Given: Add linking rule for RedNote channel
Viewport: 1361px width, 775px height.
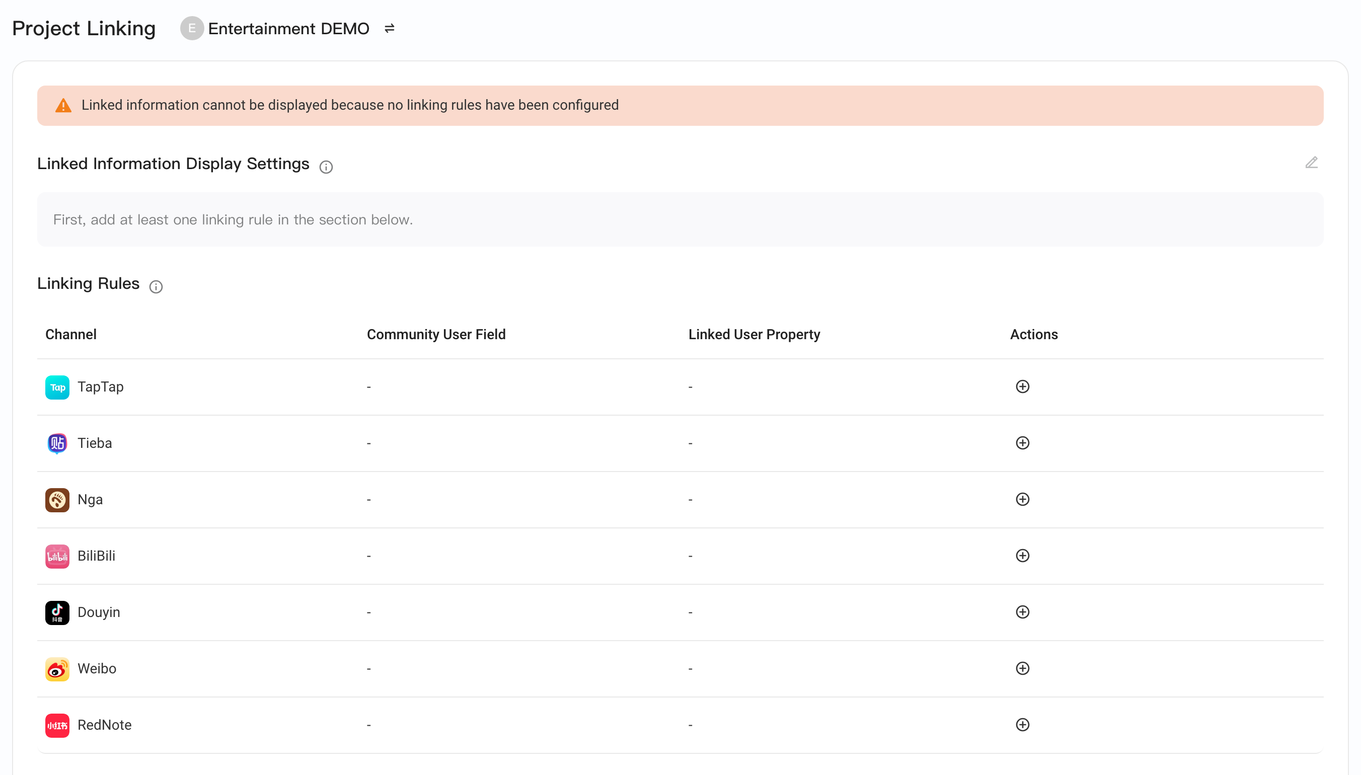Looking at the screenshot, I should point(1022,725).
